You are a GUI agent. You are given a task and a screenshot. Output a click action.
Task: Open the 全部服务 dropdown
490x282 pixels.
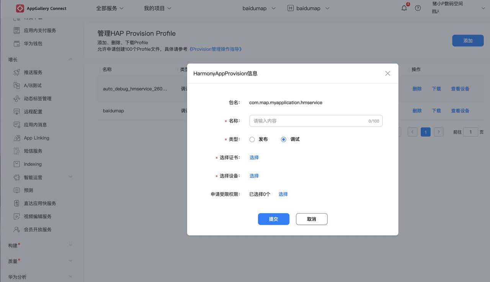tap(110, 8)
